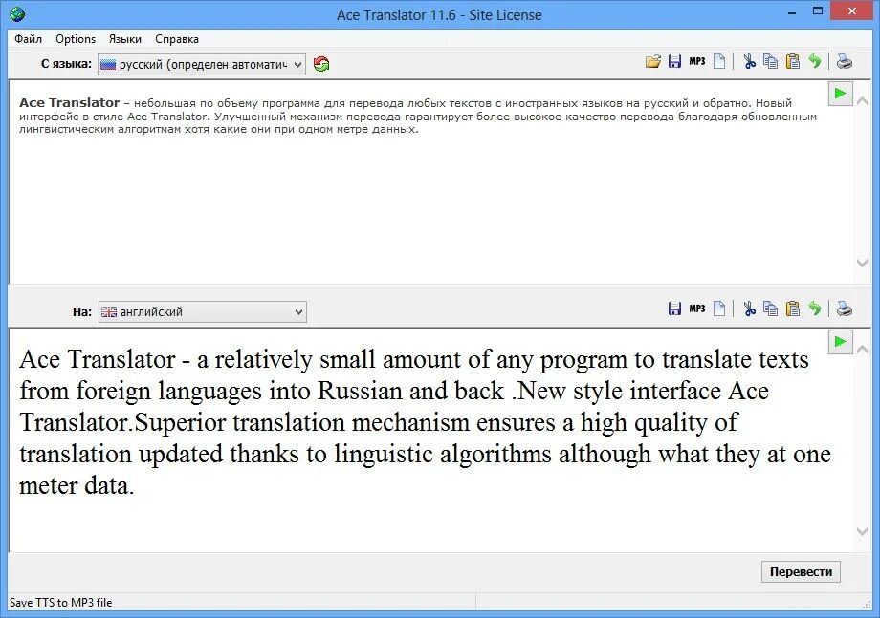Viewport: 880px width, 618px height.
Task: Click status bar text 'Save TTS to MP3 file'
Action: [x=60, y=603]
